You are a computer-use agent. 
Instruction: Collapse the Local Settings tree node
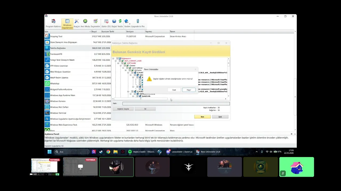point(123,68)
